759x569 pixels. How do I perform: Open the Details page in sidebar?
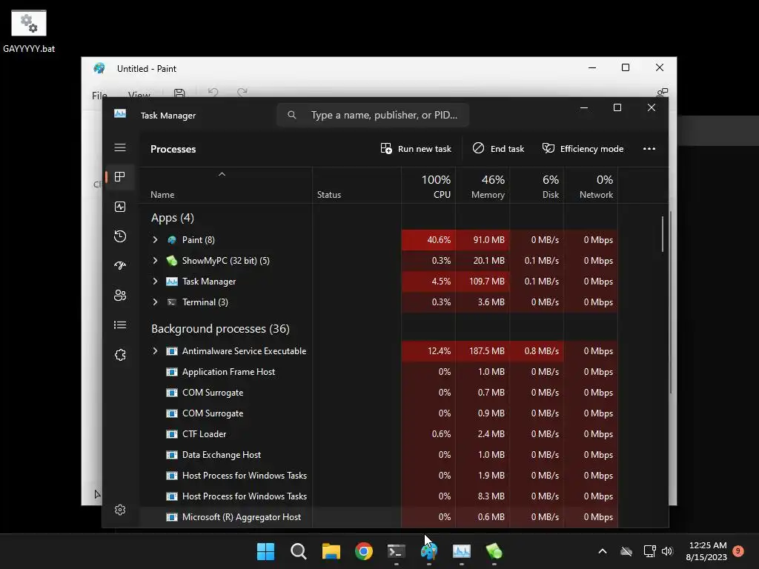click(x=120, y=325)
